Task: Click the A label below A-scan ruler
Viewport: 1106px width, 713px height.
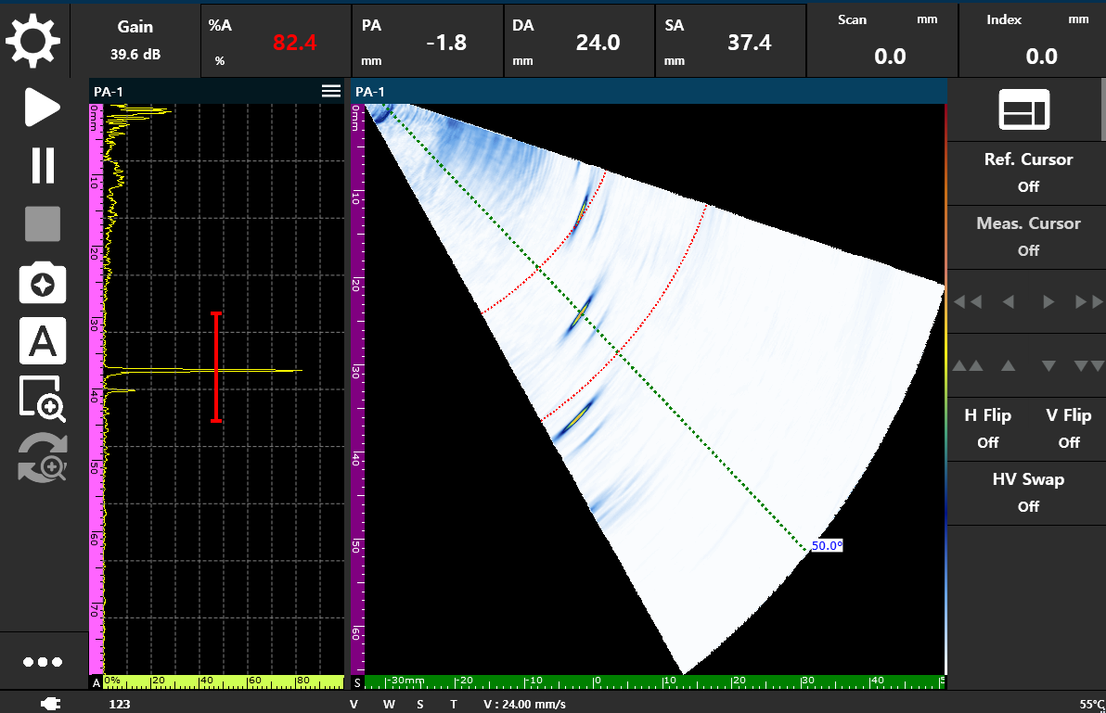Action: (x=96, y=682)
